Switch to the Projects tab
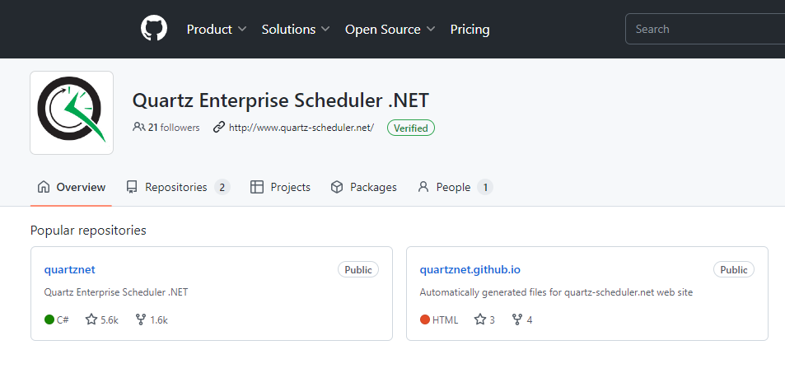The width and height of the screenshot is (785, 373). (x=280, y=187)
